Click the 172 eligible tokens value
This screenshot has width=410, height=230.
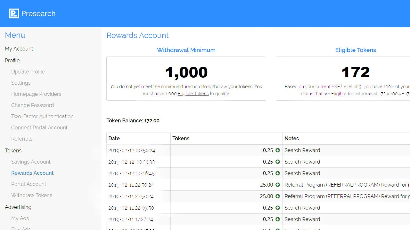[x=356, y=72]
